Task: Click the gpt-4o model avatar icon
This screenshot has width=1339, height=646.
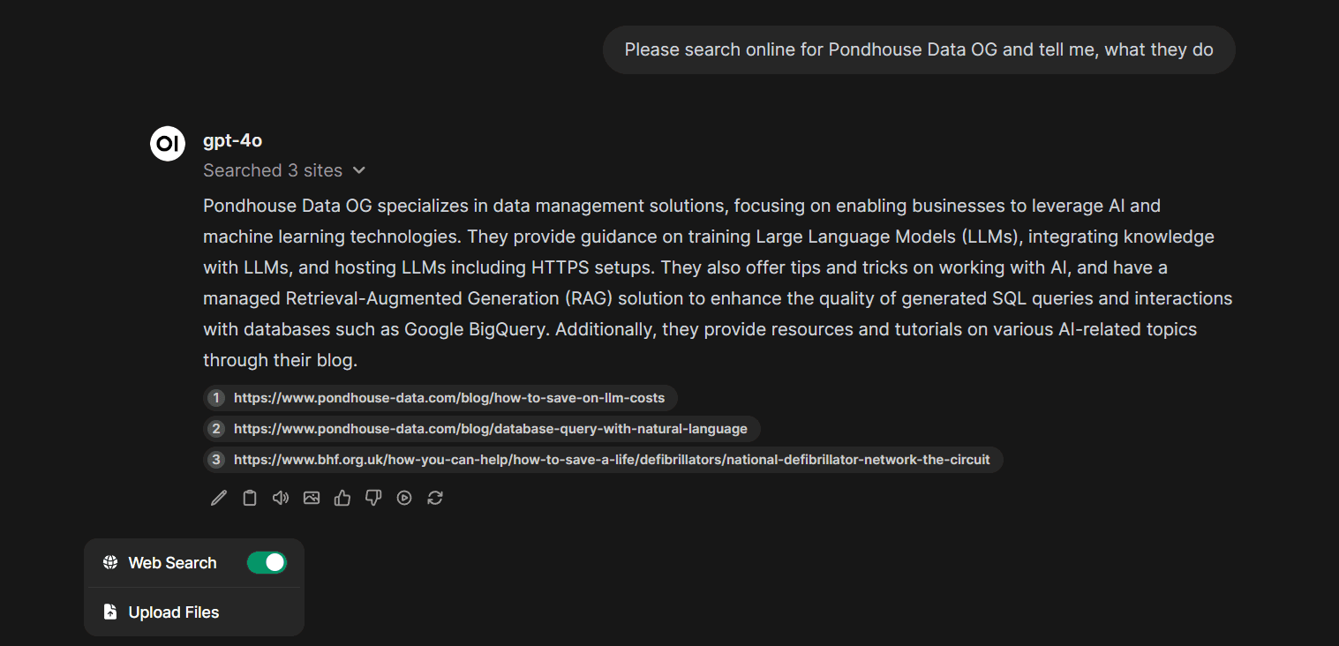Action: pyautogui.click(x=168, y=144)
